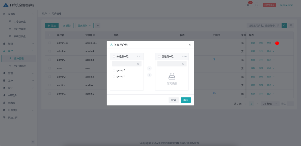
Task: Check the group1 checkbox
Action: [114, 76]
